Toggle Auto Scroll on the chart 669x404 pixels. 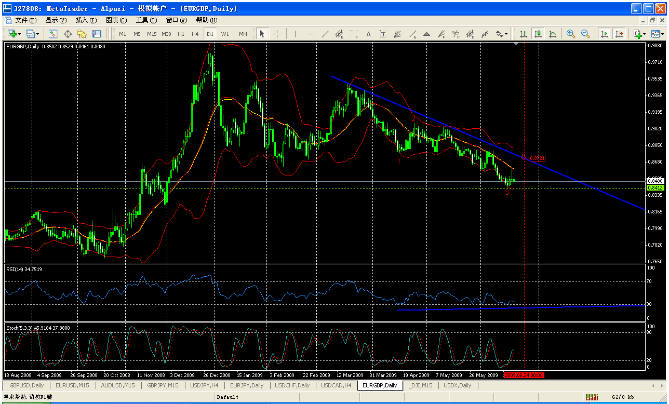pos(604,34)
